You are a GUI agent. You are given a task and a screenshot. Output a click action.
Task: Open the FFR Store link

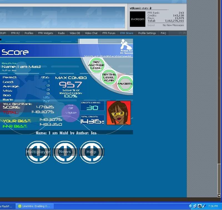[x=127, y=33]
